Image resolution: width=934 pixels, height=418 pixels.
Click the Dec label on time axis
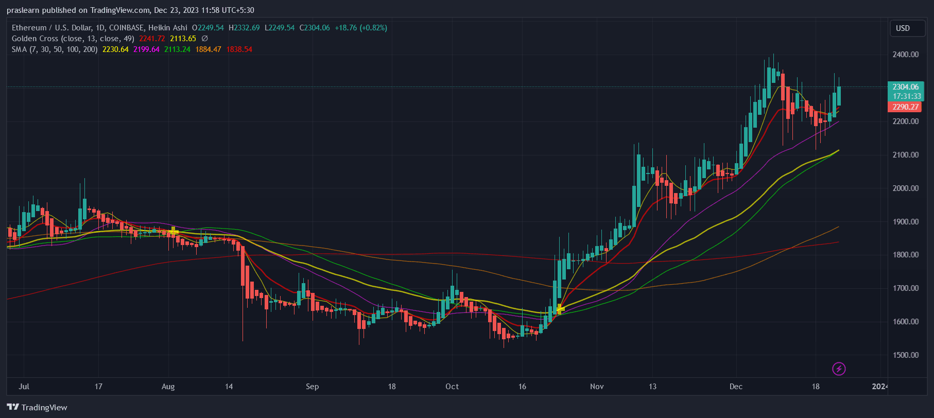736,387
